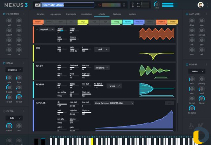Image resolution: width=211 pixels, height=145 pixels.
Task: Adjust the EQ2 gain slider
Action: coord(74,49)
